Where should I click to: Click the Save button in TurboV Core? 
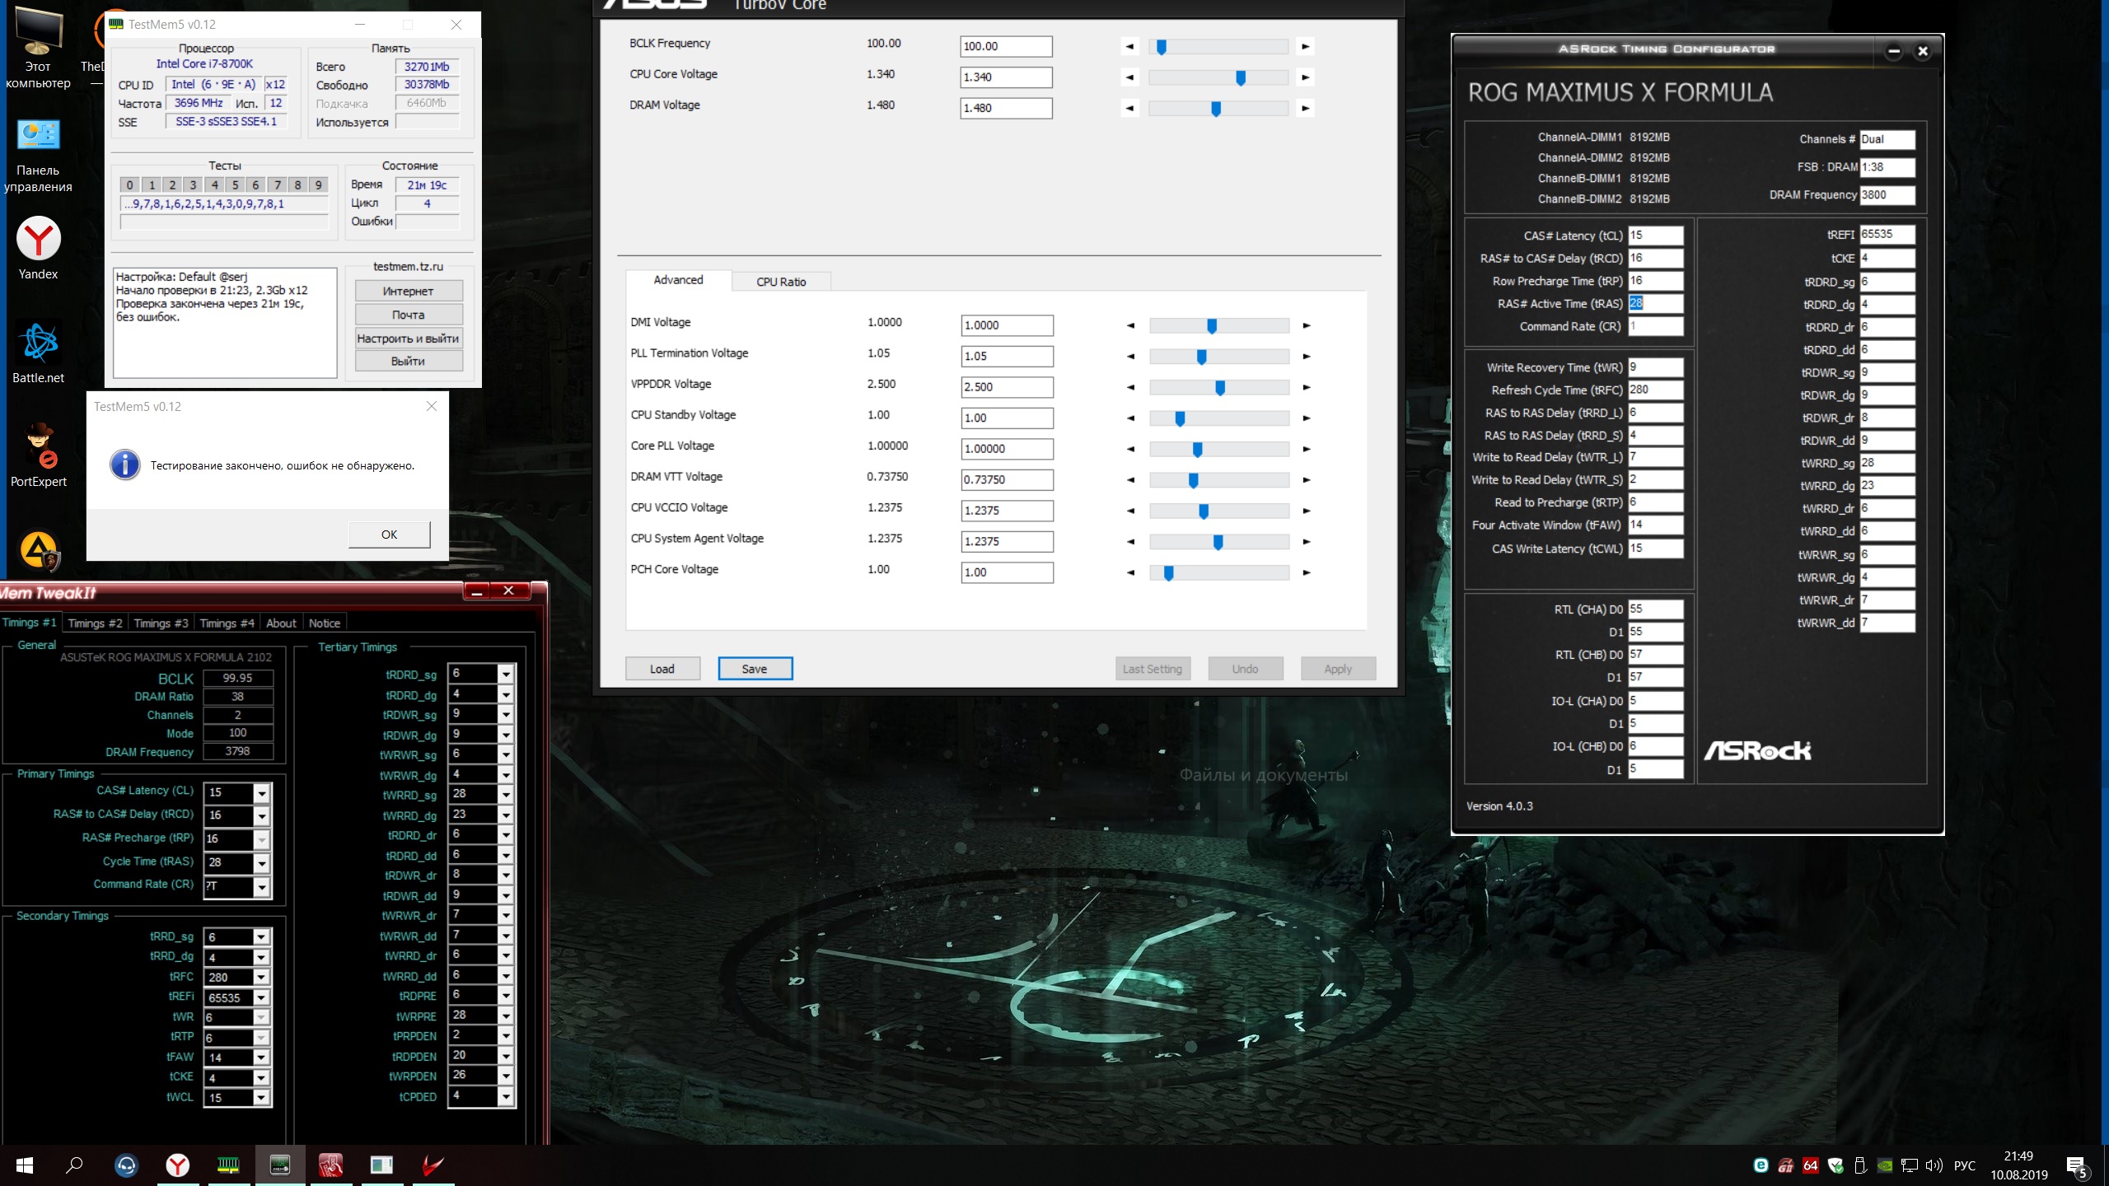tap(755, 669)
